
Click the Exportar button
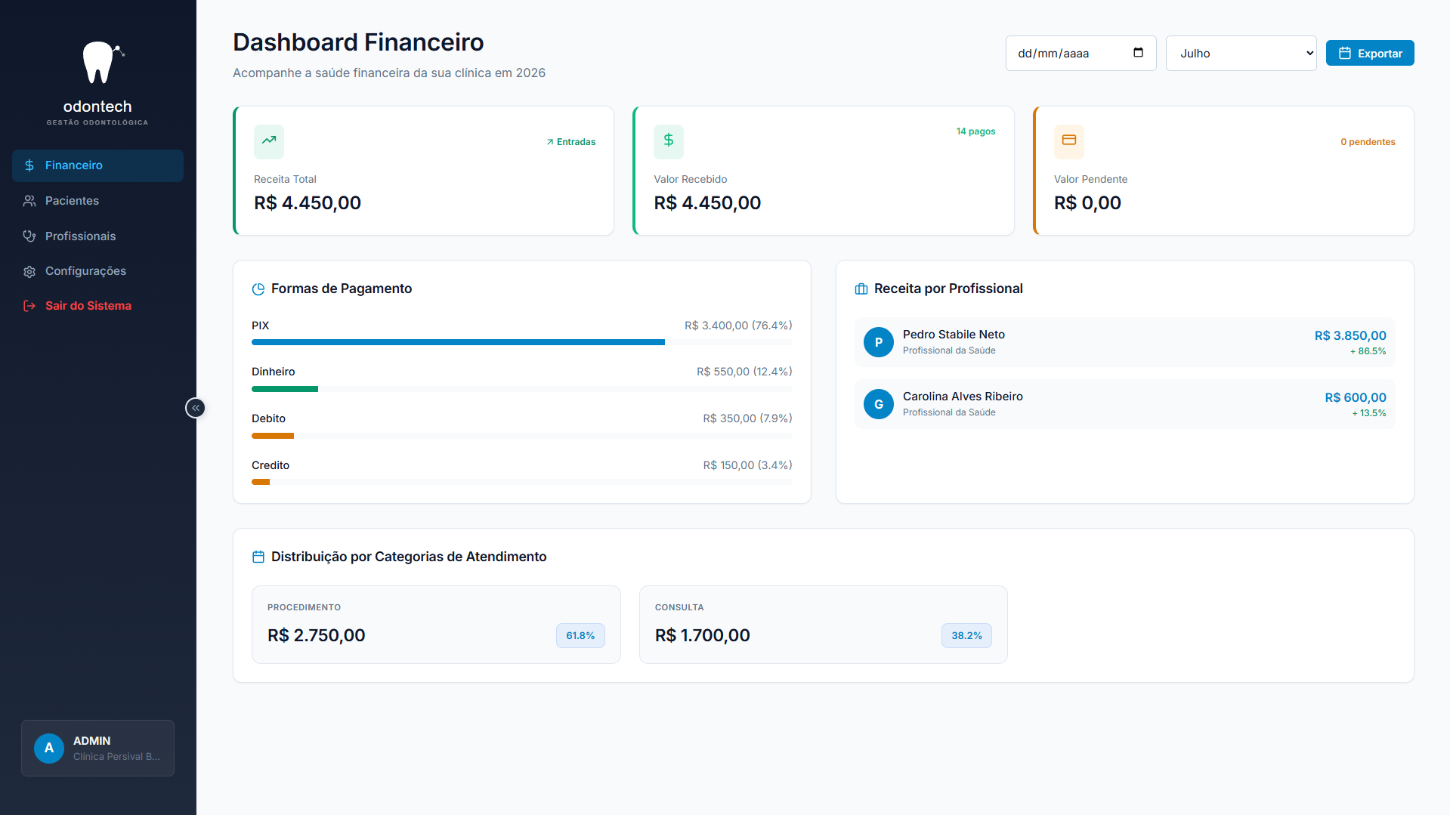tap(1370, 53)
